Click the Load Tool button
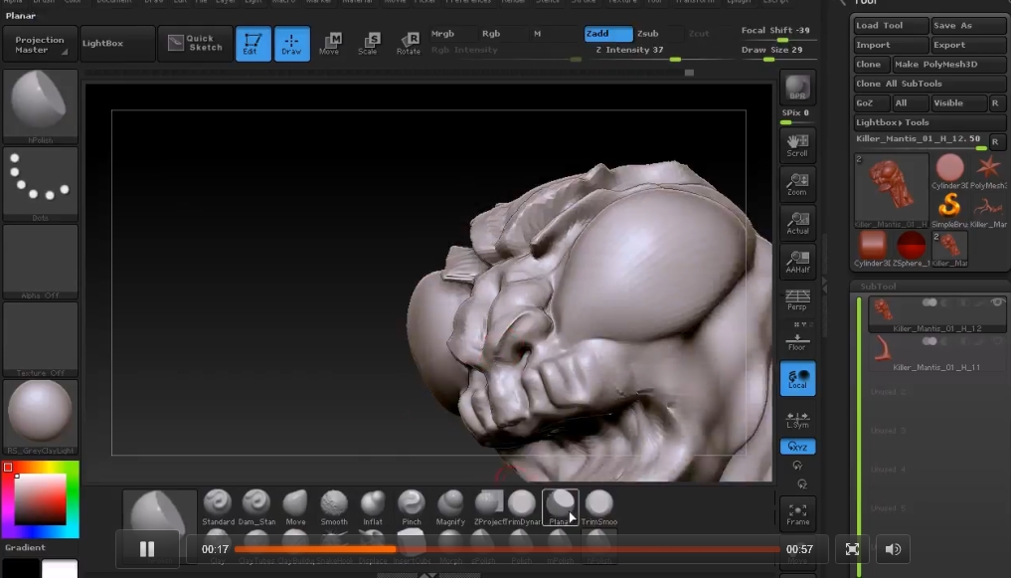 [891, 25]
